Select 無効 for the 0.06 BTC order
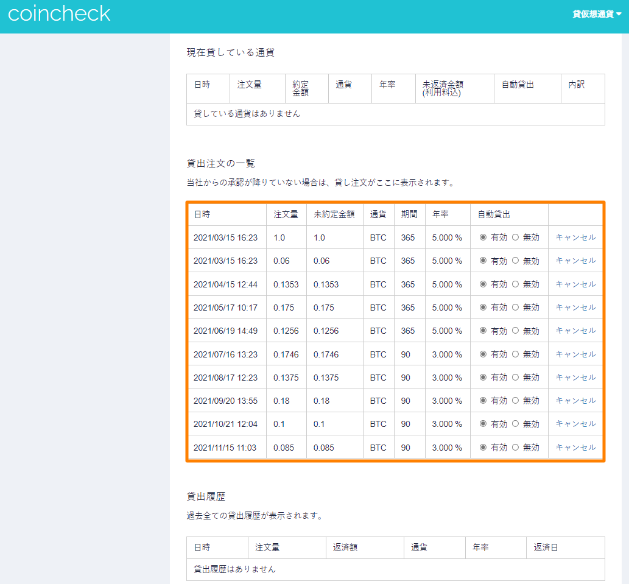This screenshot has height=584, width=629. point(516,261)
